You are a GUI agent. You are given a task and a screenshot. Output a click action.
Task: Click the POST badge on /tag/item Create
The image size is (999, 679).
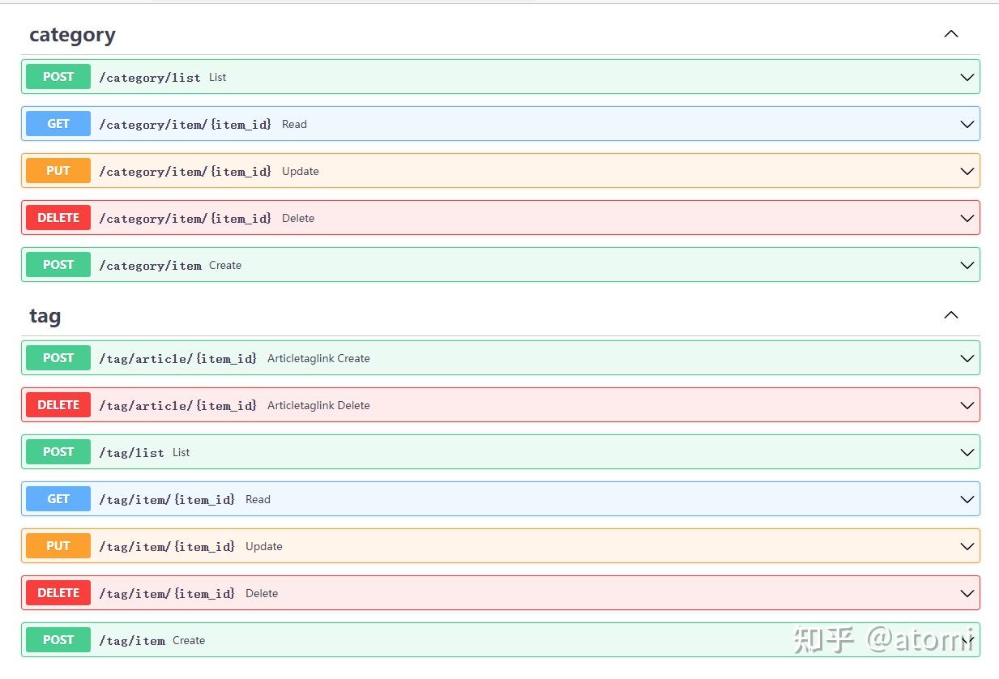click(58, 639)
